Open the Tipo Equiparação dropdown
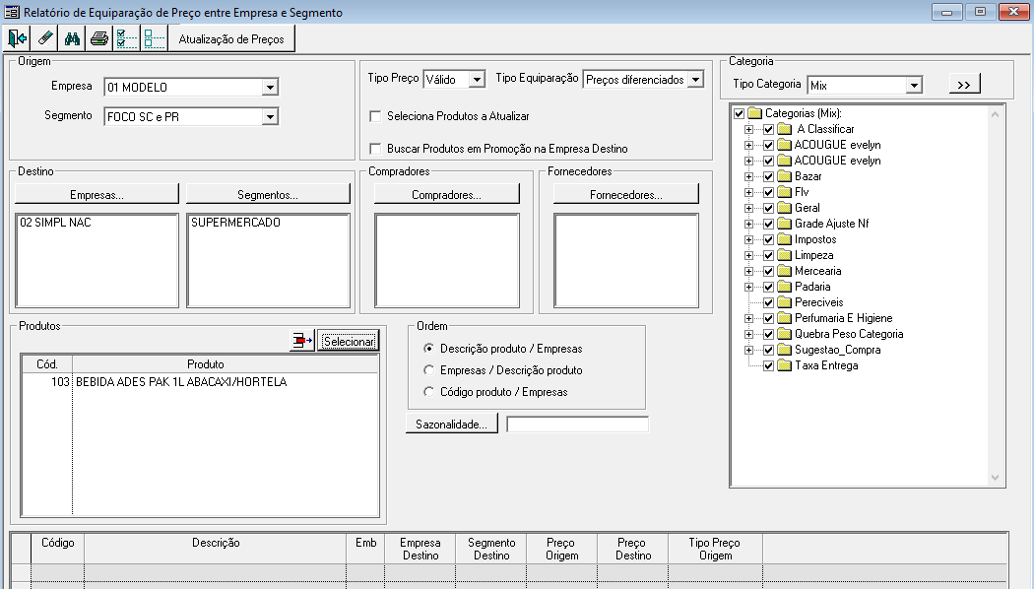This screenshot has width=1034, height=589. pos(695,79)
